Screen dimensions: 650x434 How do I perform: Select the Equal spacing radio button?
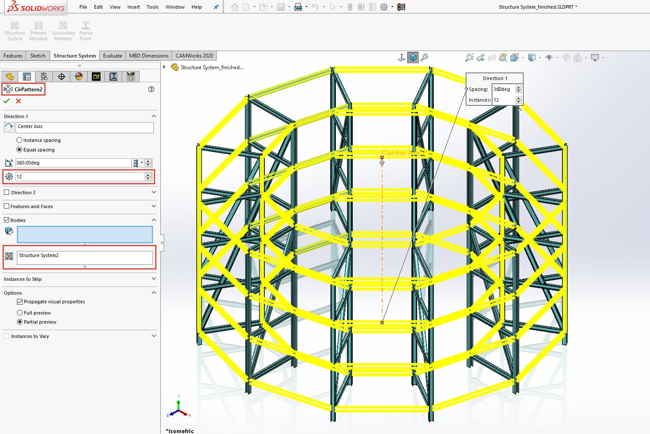(x=19, y=150)
